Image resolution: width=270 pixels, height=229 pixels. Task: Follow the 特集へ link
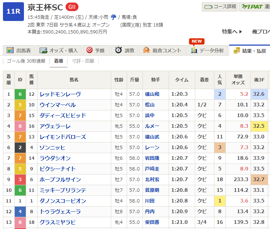point(232,32)
